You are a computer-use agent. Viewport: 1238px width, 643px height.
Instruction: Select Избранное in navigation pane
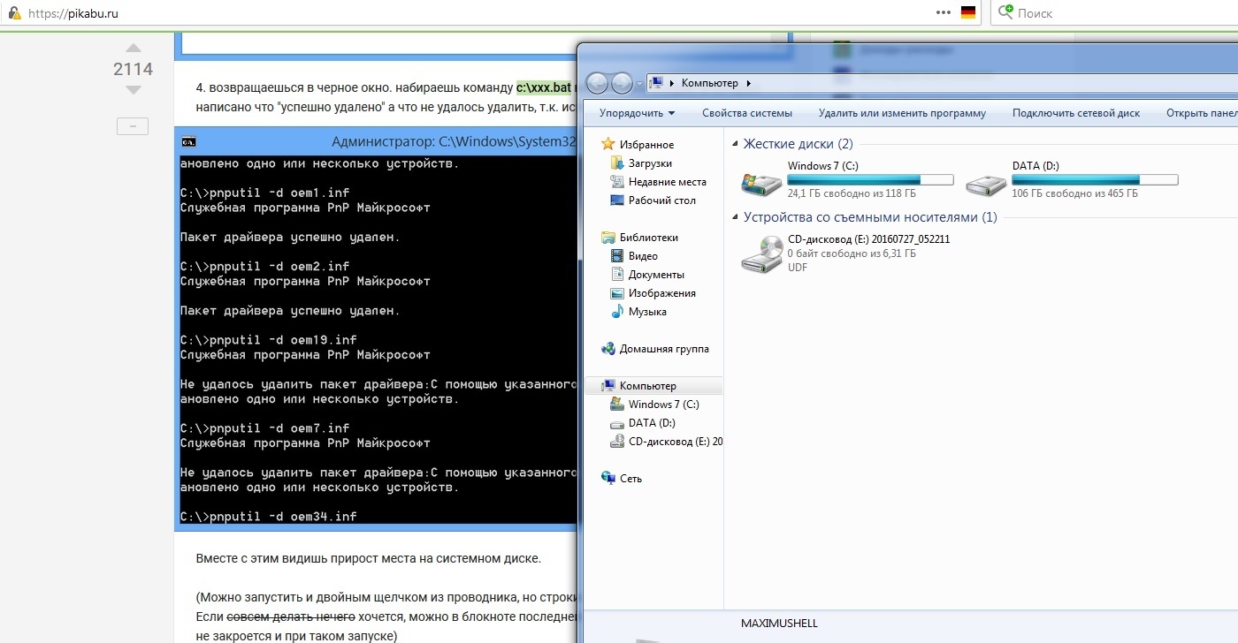646,145
